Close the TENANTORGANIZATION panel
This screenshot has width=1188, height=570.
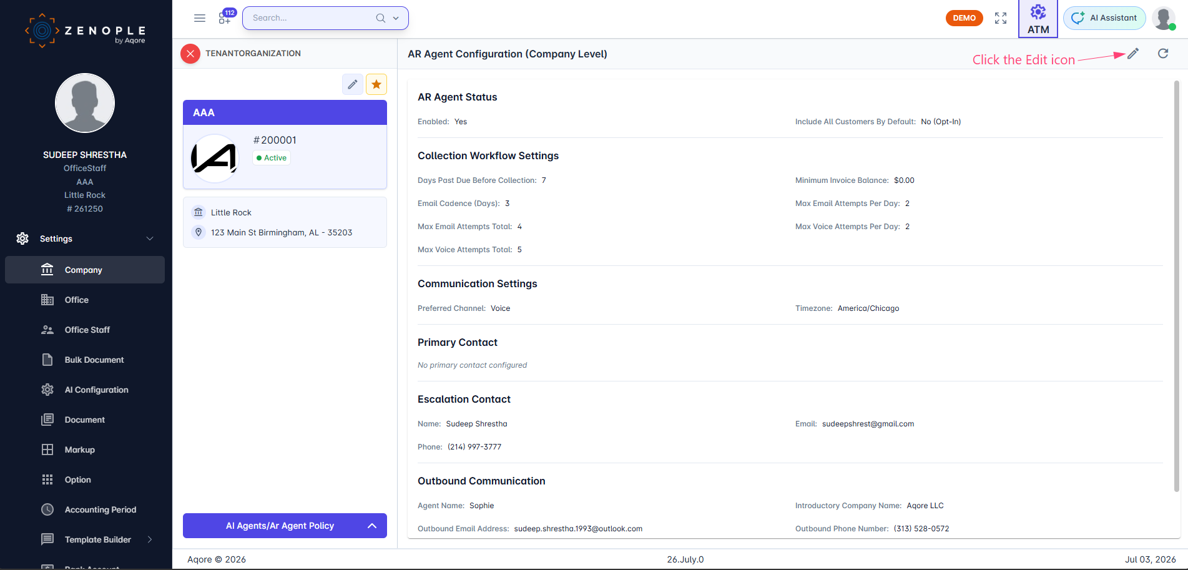coord(190,54)
